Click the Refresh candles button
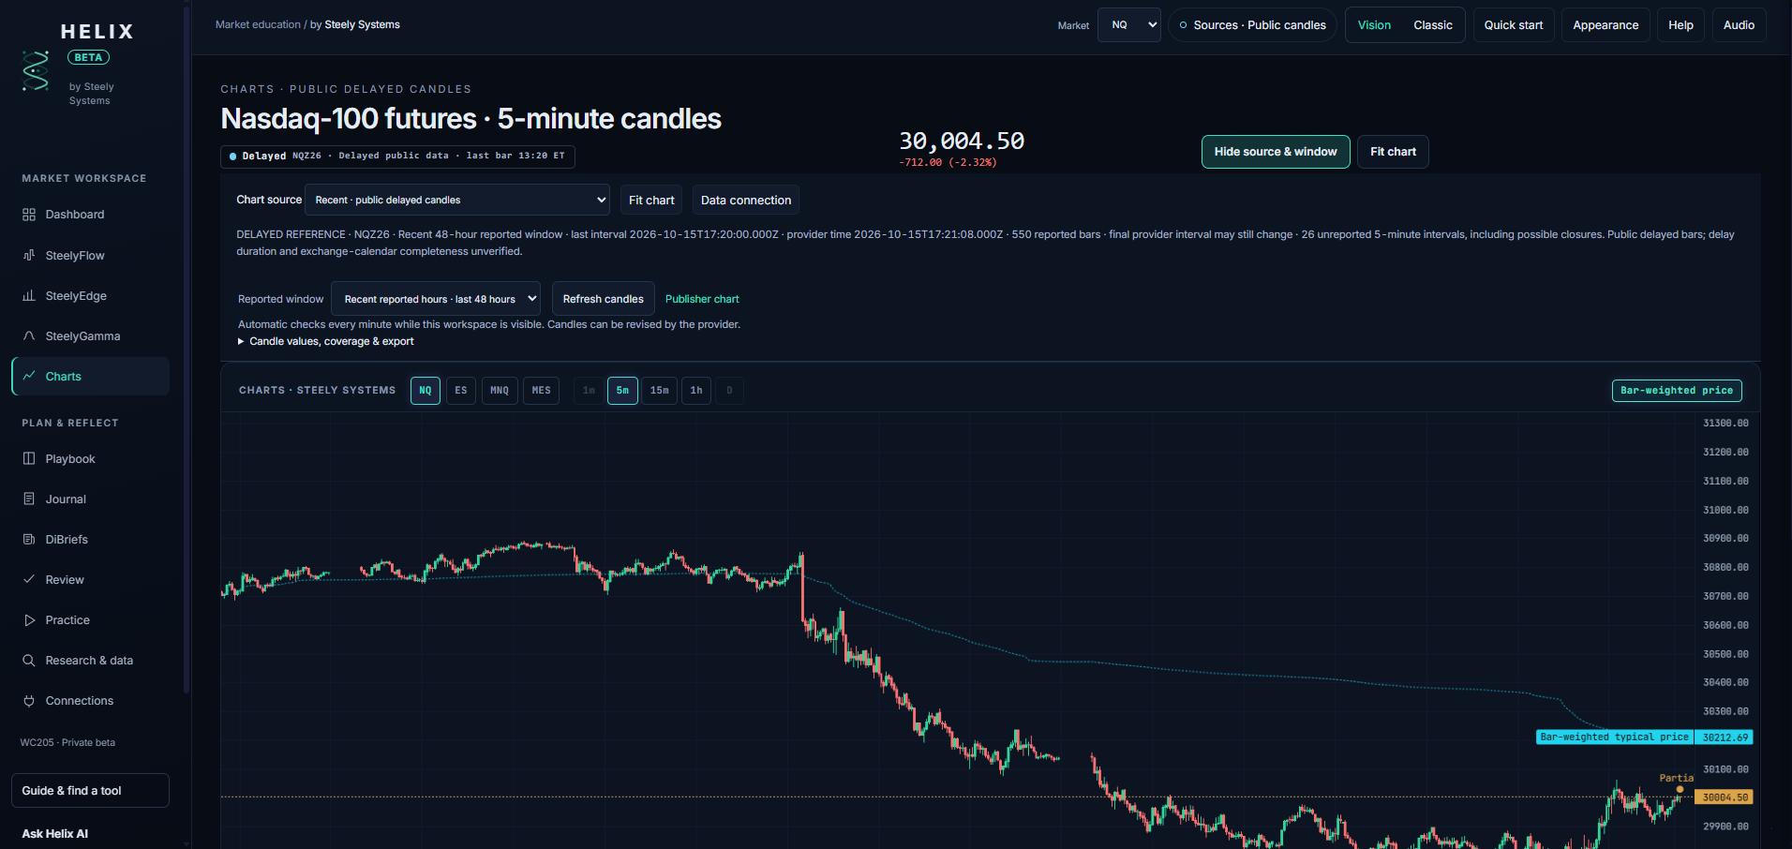This screenshot has height=849, width=1792. click(603, 299)
